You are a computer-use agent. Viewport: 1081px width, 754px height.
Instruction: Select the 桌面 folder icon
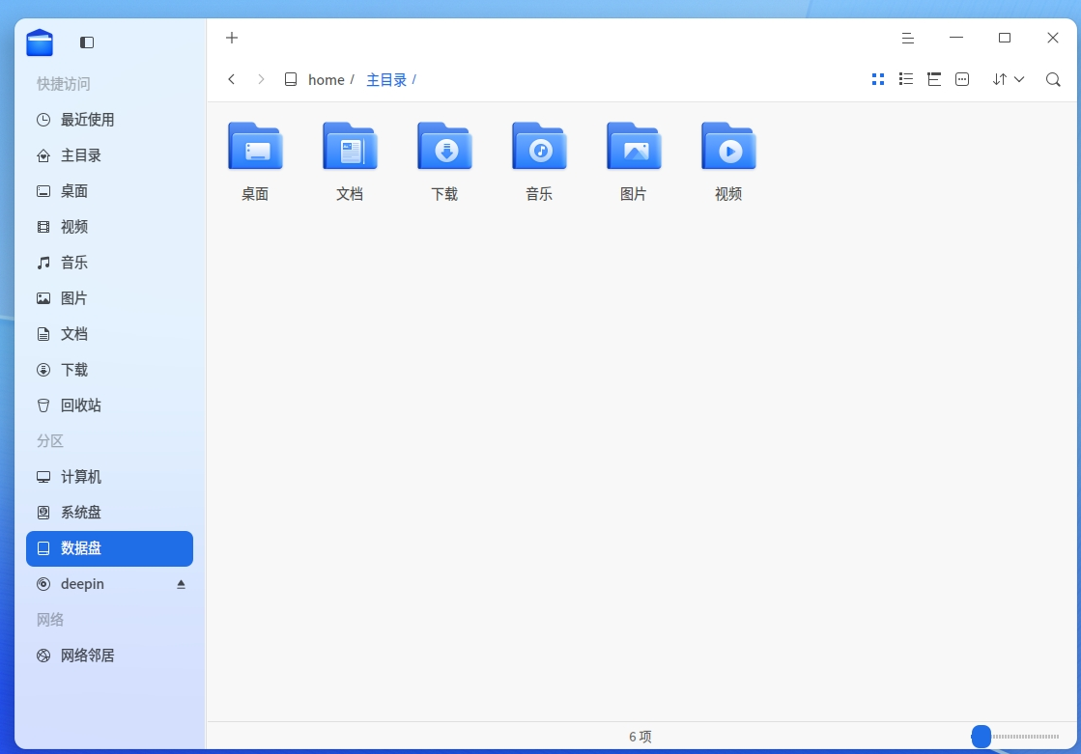click(x=255, y=146)
